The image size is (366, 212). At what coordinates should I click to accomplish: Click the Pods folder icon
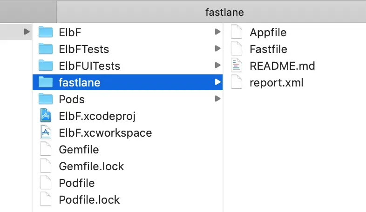coord(46,99)
